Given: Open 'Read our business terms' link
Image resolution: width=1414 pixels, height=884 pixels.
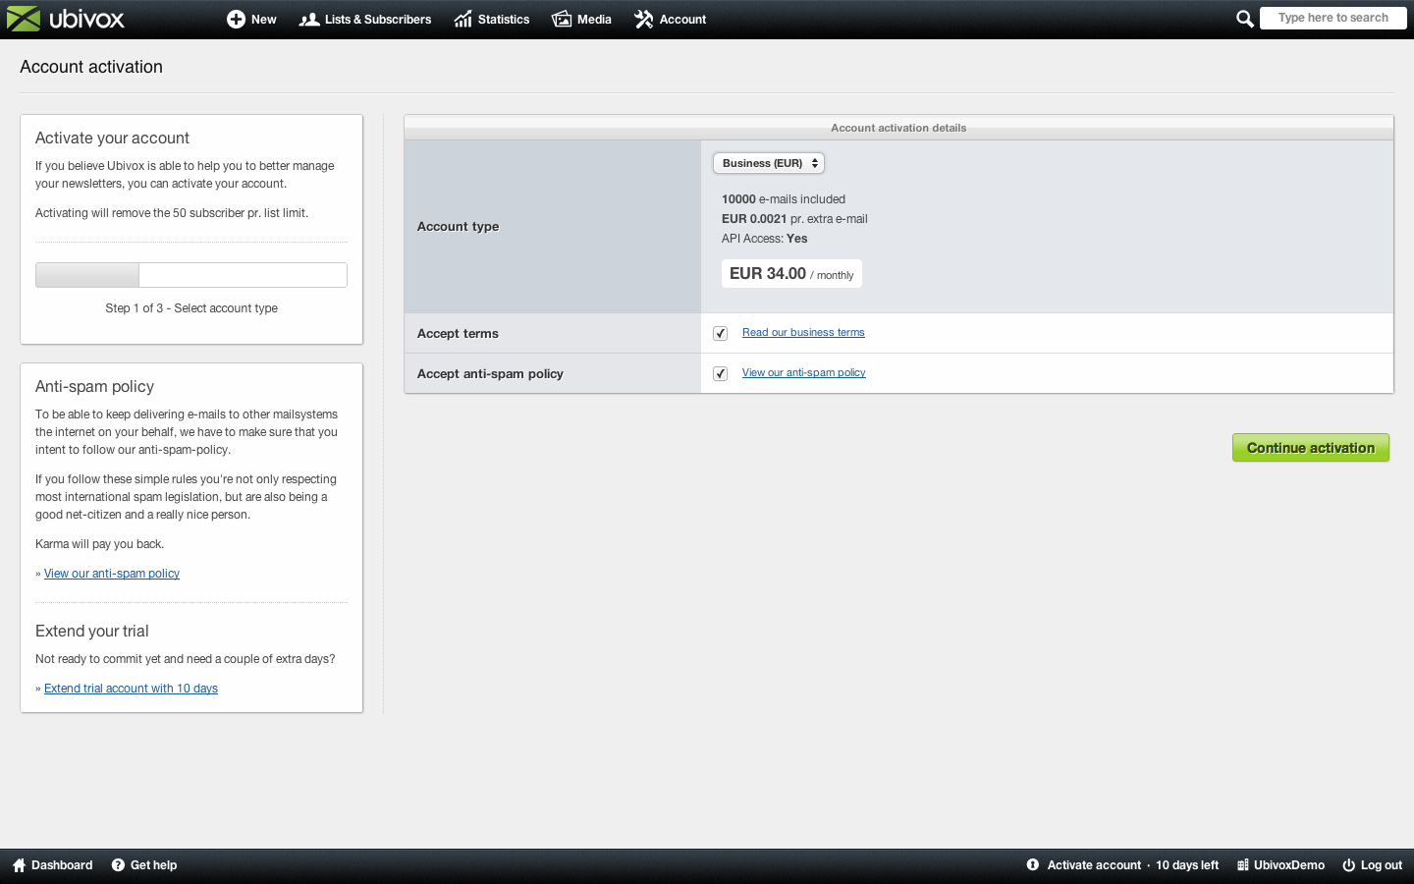Looking at the screenshot, I should click(x=803, y=333).
